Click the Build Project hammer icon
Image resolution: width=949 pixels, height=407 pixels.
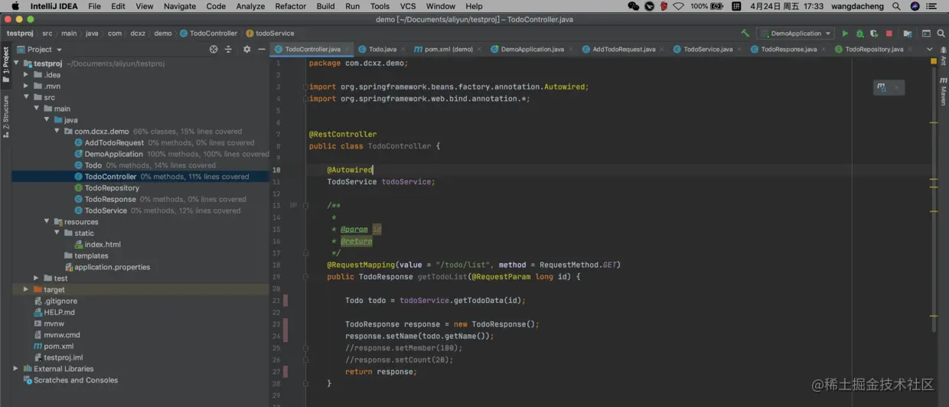[x=745, y=34]
